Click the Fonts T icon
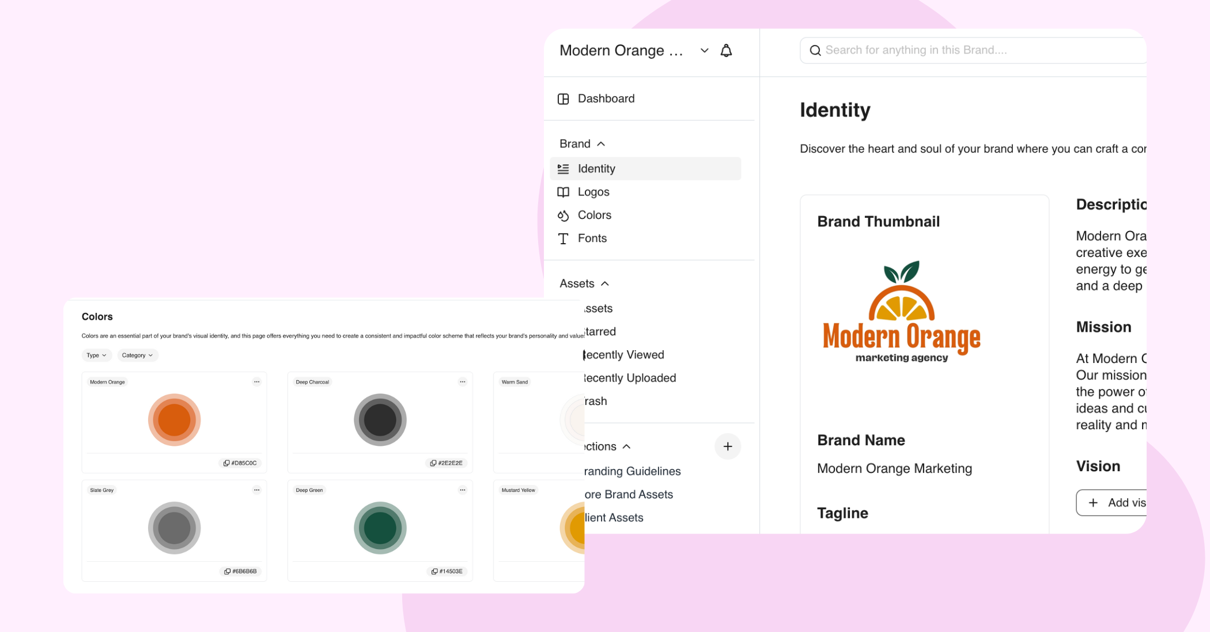Image resolution: width=1210 pixels, height=632 pixels. click(563, 239)
